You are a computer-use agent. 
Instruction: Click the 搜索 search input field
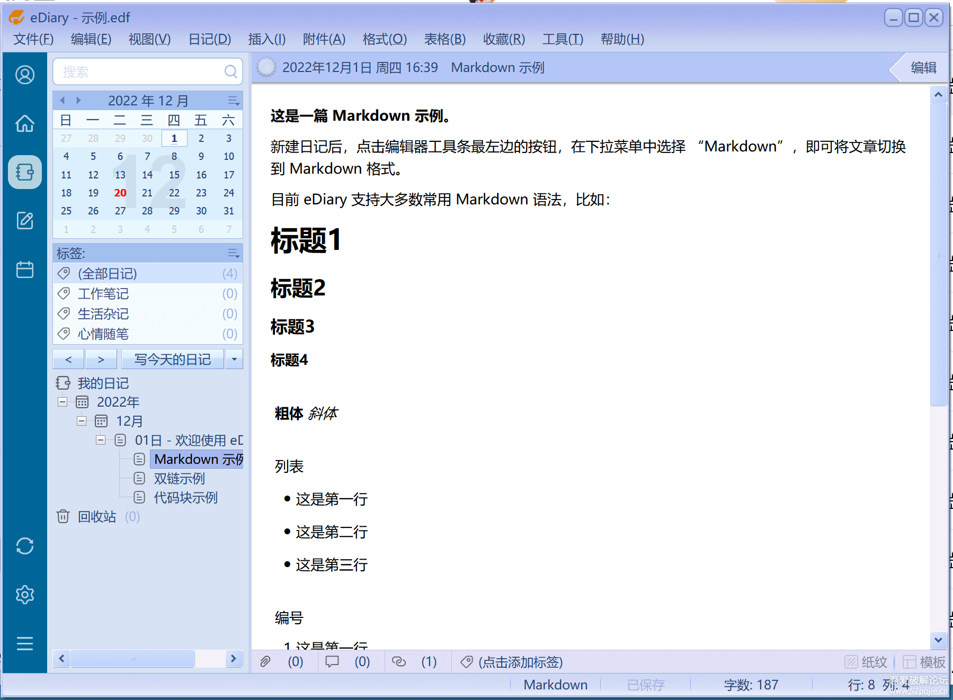(140, 71)
